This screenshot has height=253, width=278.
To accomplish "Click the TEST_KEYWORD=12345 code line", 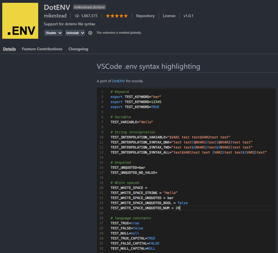I will click(136, 102).
